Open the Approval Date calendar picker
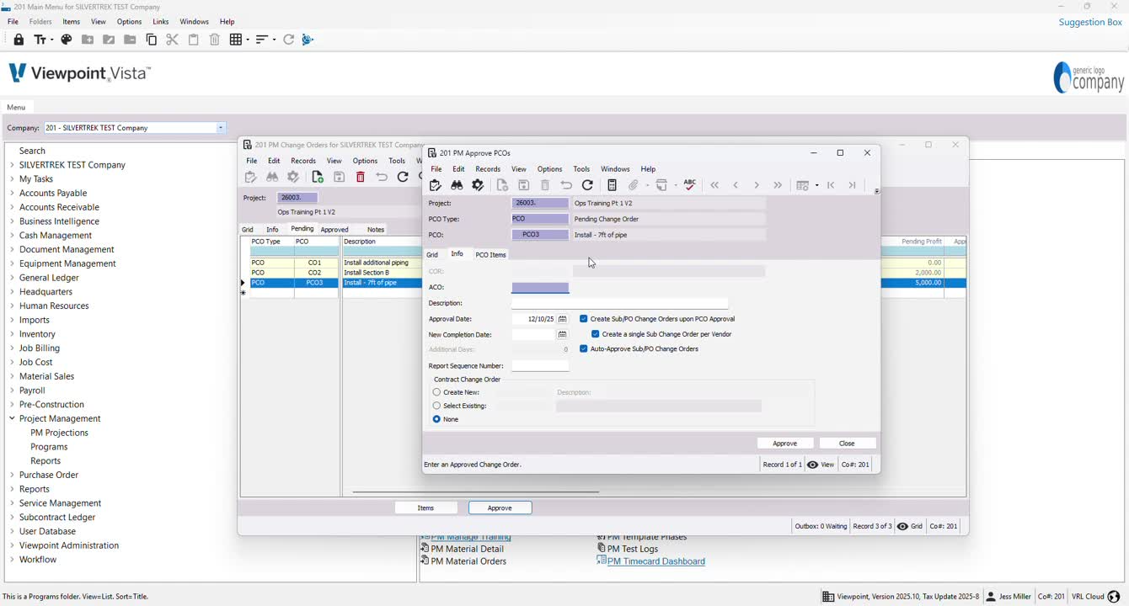 563,319
